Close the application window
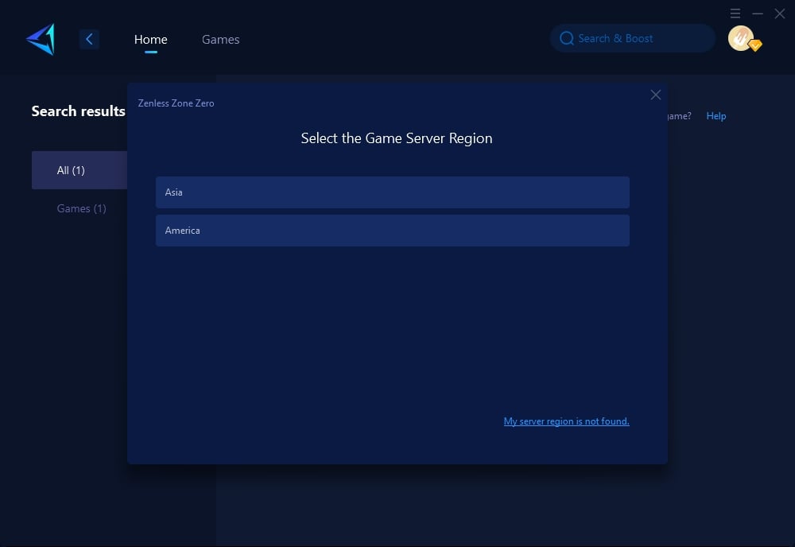 click(780, 14)
